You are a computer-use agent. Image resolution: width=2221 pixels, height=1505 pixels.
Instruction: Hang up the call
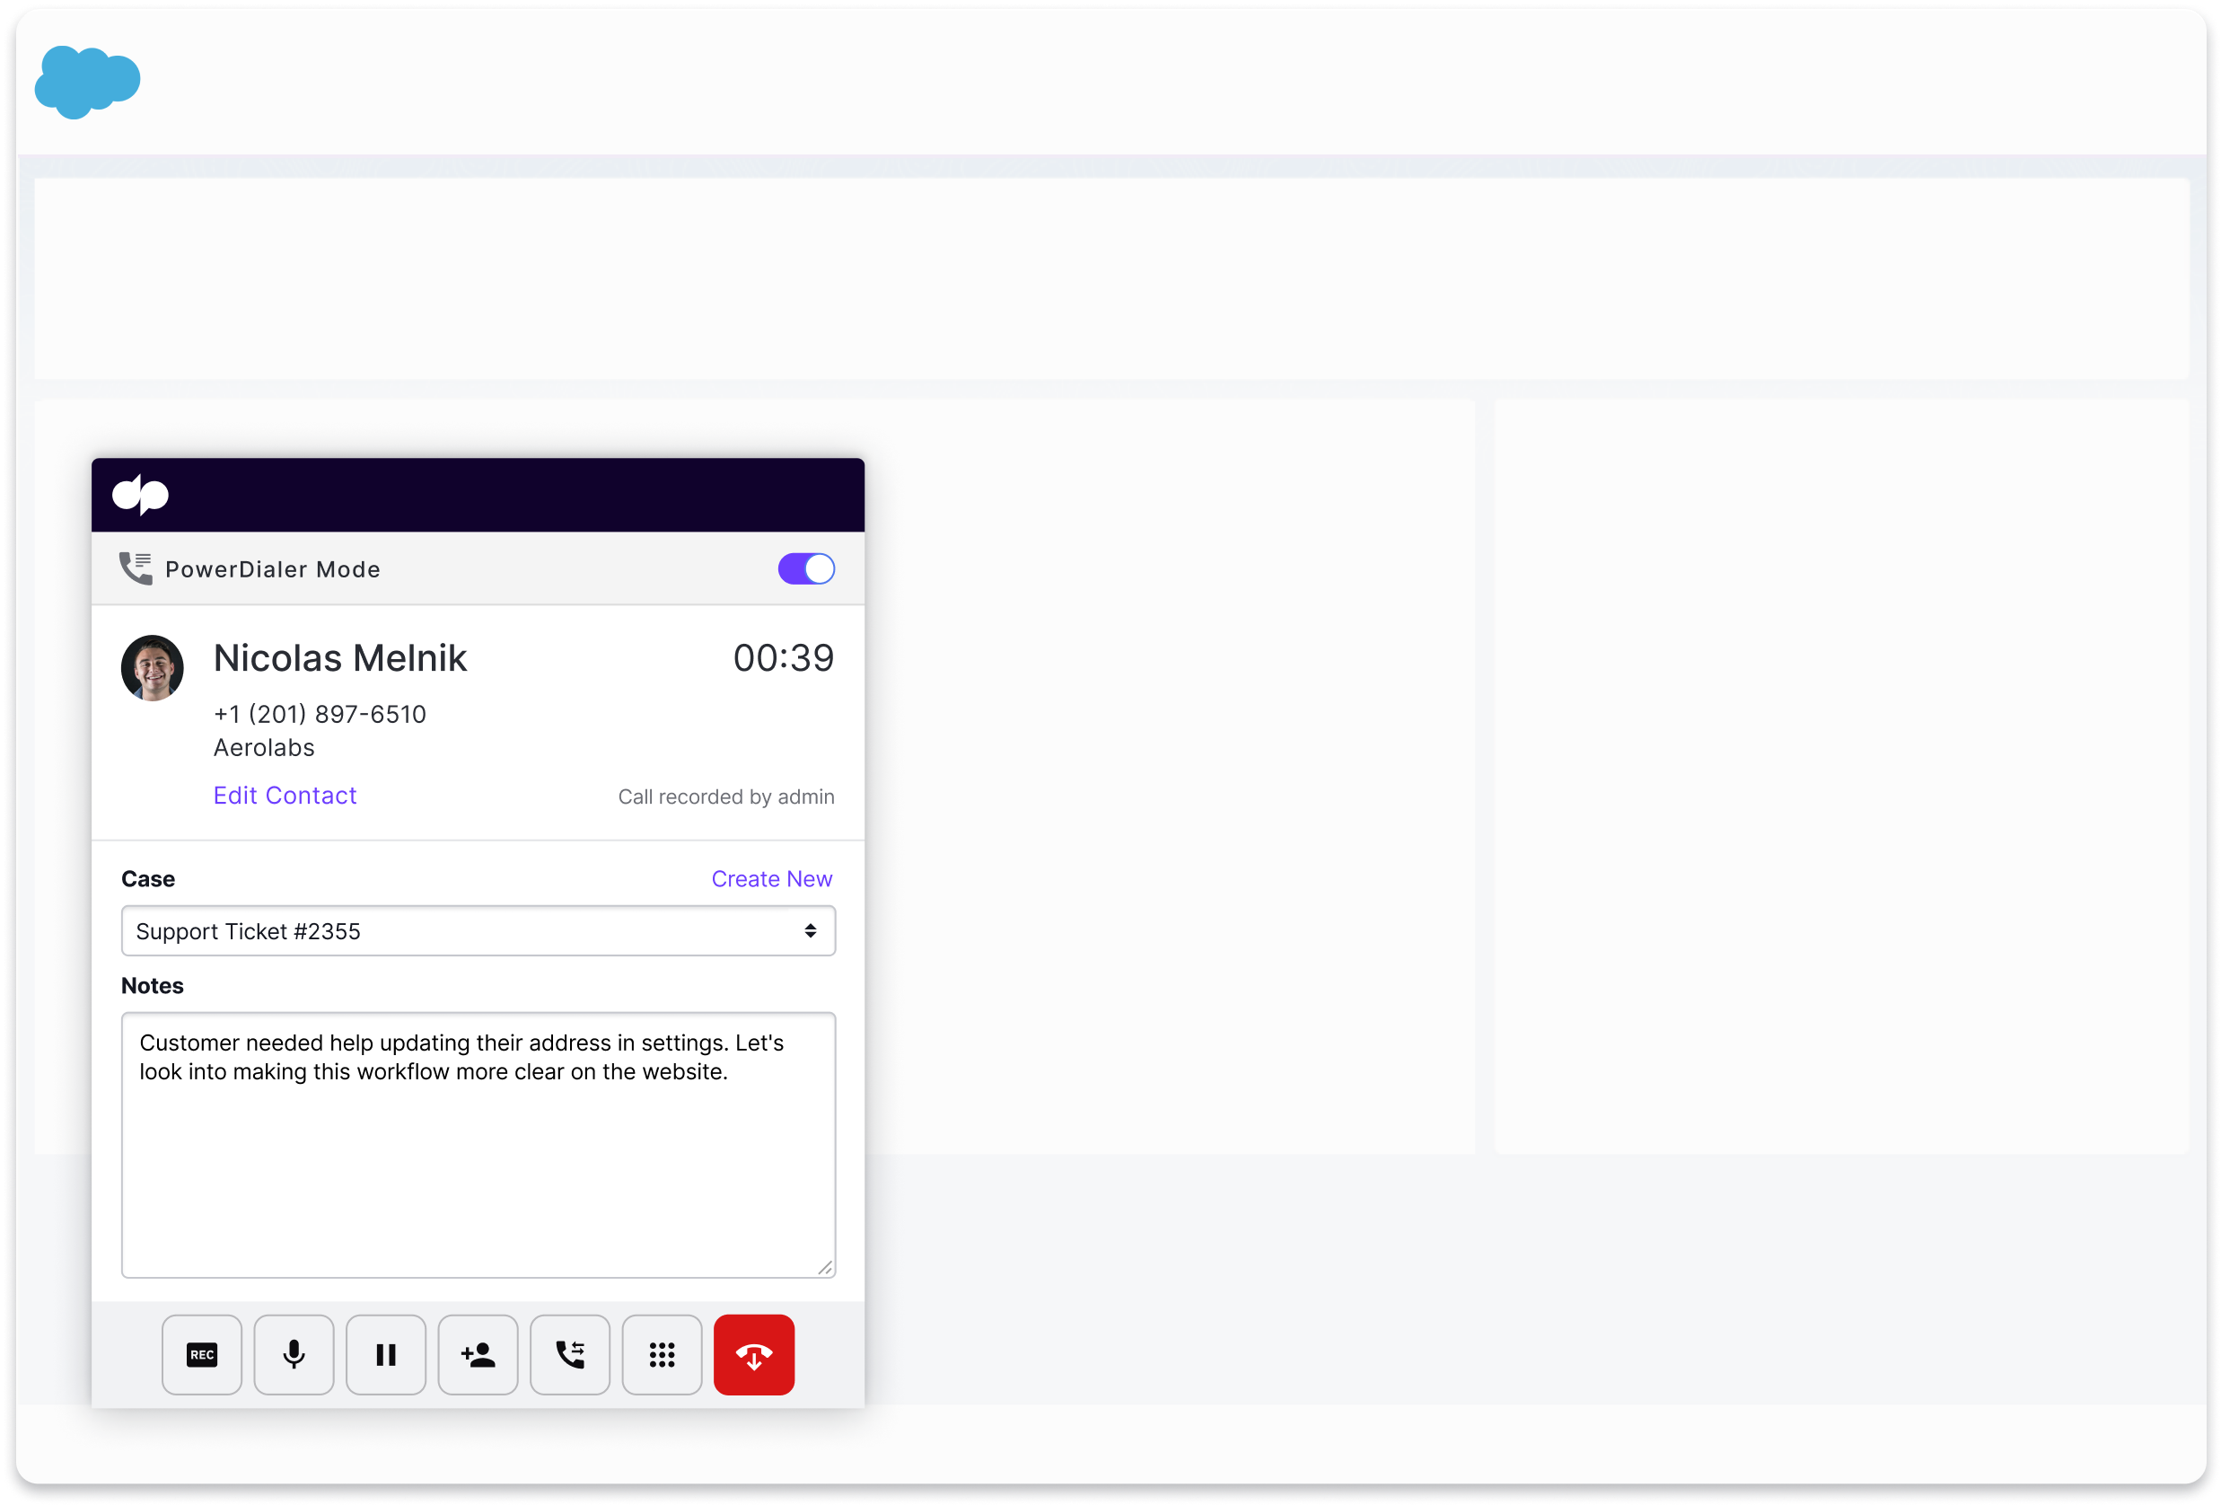[753, 1354]
